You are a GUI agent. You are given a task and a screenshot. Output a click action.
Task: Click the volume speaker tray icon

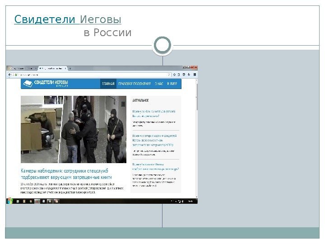point(183,201)
